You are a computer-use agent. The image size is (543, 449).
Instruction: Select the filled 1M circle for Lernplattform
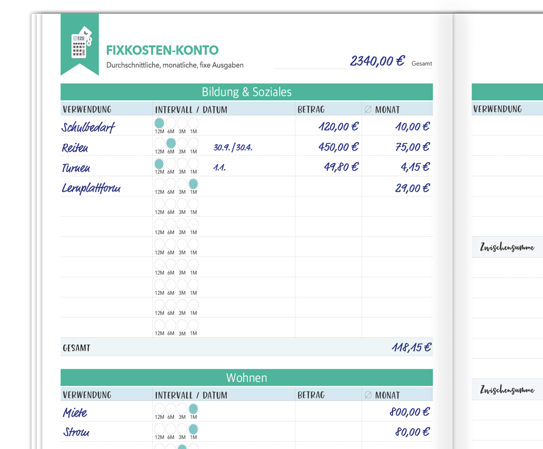pos(194,183)
